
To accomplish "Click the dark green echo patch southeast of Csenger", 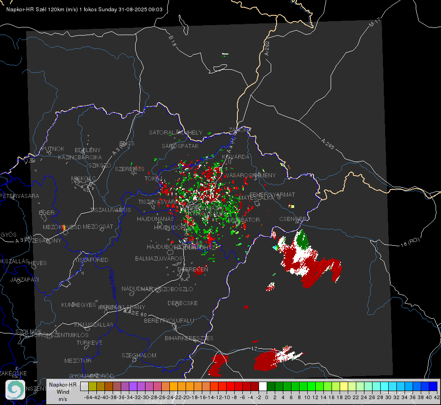I will pyautogui.click(x=302, y=239).
